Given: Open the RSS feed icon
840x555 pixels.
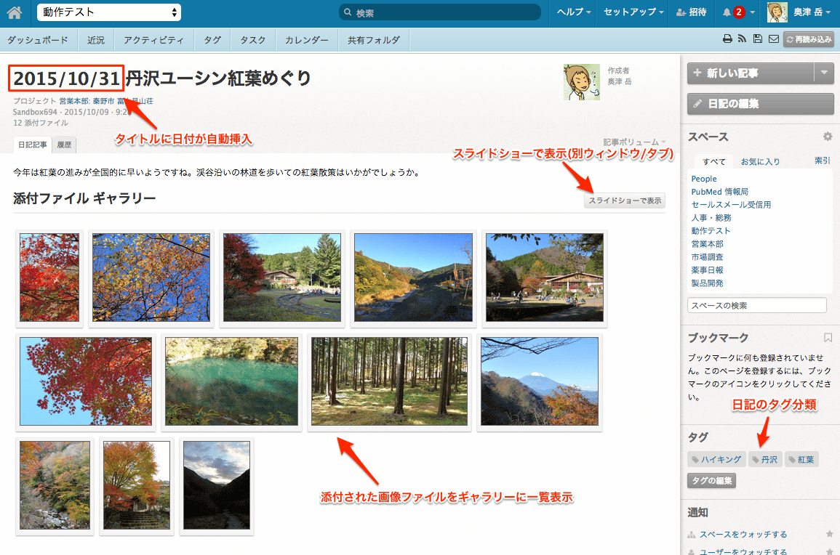Looking at the screenshot, I should click(742, 39).
